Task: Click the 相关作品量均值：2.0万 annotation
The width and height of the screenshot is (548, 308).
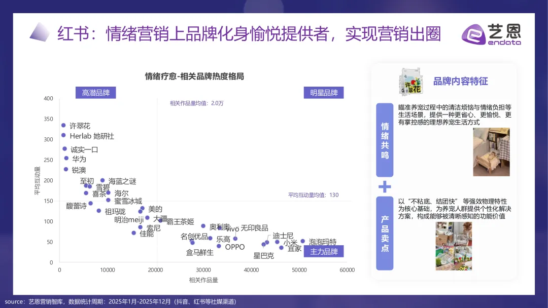Action: [x=197, y=103]
